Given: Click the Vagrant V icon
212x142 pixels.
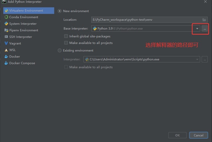Looking at the screenshot, I should pos(6,43).
